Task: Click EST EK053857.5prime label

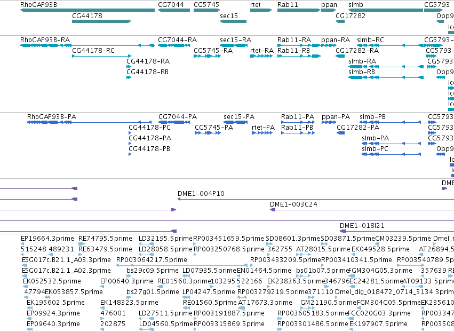Action: pos(74,292)
